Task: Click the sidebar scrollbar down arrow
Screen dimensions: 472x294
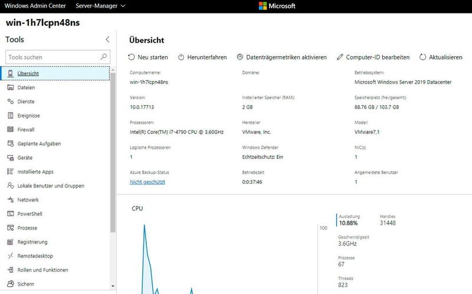Action: coord(113,286)
